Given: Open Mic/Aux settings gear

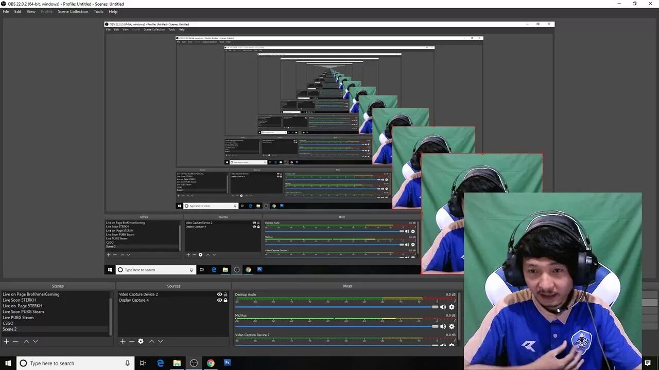Looking at the screenshot, I should point(452,326).
